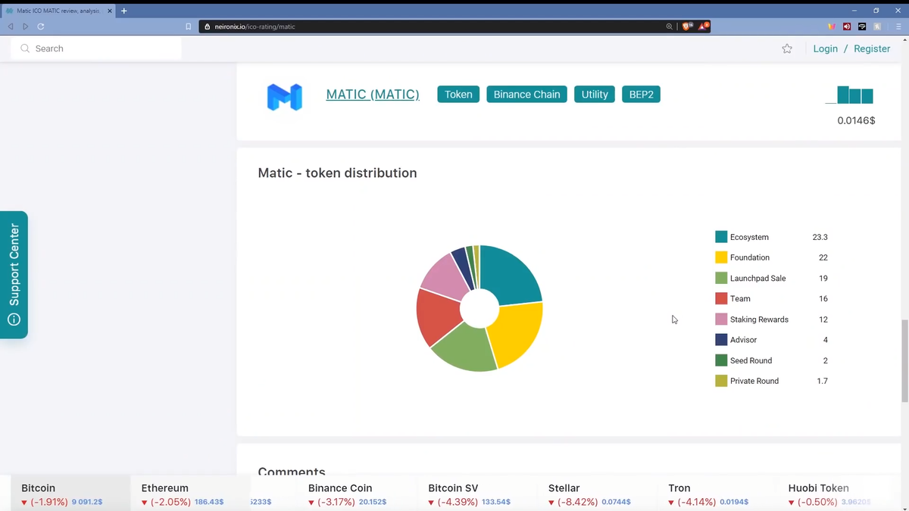Click the blue Matic logo

point(285,98)
